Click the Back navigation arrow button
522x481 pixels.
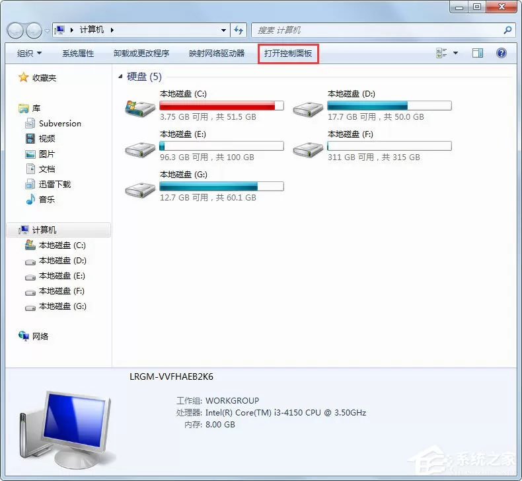coord(15,30)
